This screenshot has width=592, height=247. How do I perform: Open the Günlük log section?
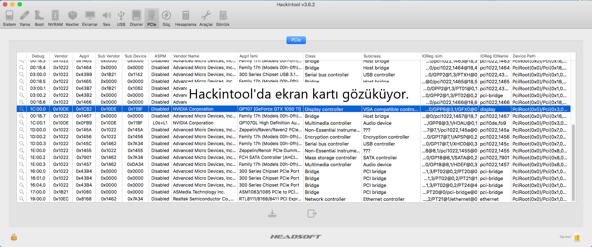point(223,18)
